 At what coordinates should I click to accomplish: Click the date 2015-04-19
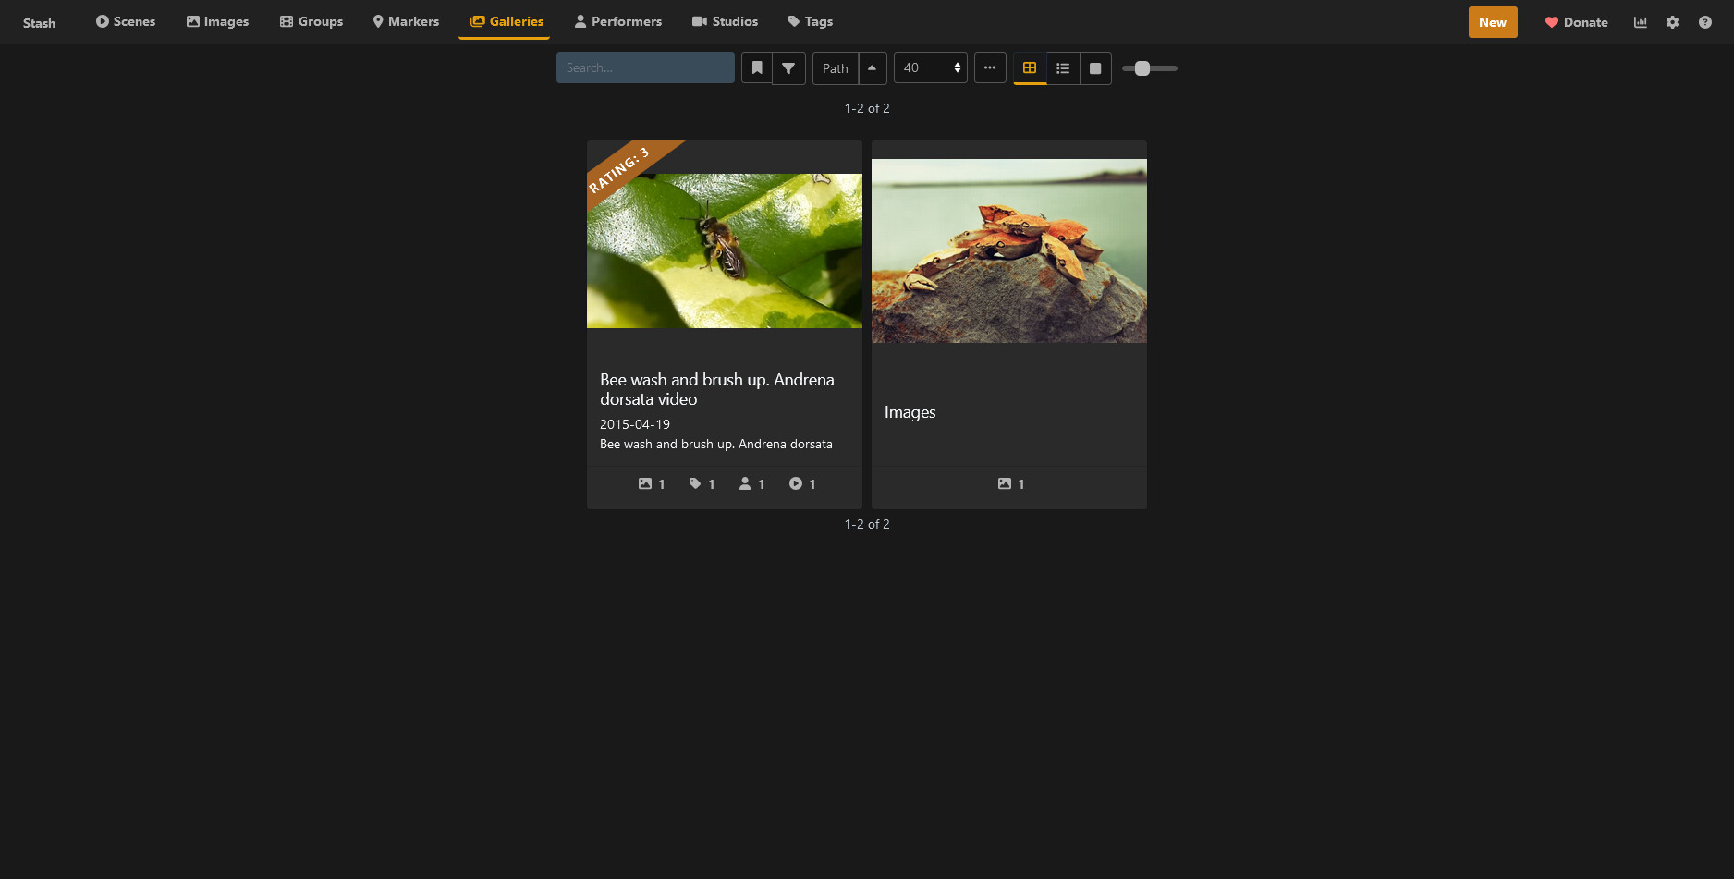tap(635, 424)
